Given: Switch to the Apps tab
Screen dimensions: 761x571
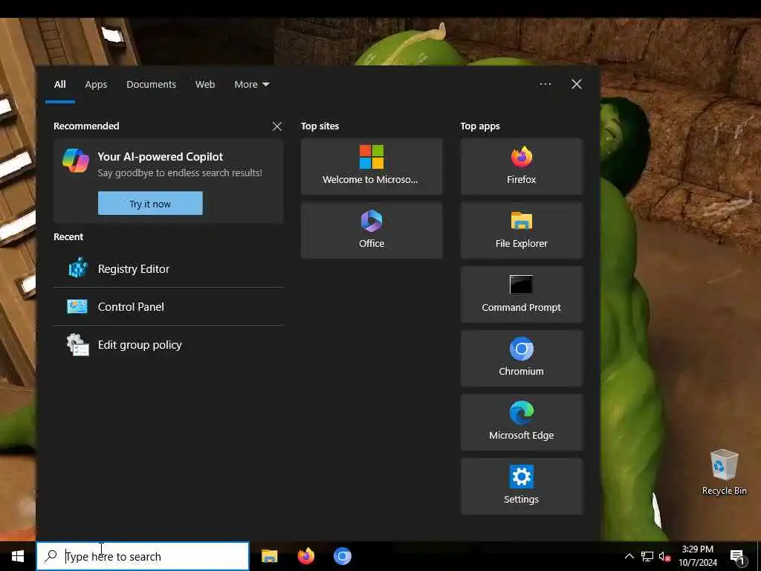Looking at the screenshot, I should [x=96, y=85].
